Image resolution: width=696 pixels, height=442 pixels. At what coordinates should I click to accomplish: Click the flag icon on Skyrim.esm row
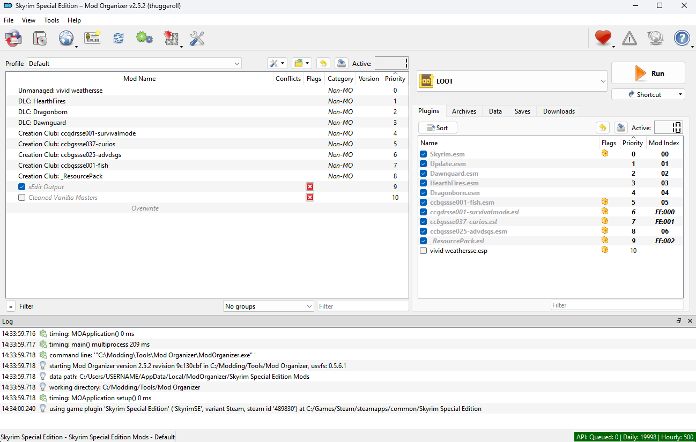605,153
